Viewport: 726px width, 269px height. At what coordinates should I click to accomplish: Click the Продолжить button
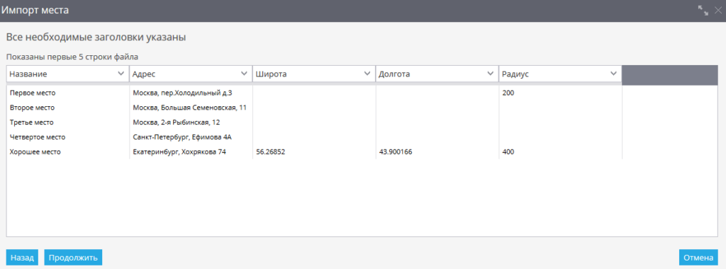click(x=73, y=258)
